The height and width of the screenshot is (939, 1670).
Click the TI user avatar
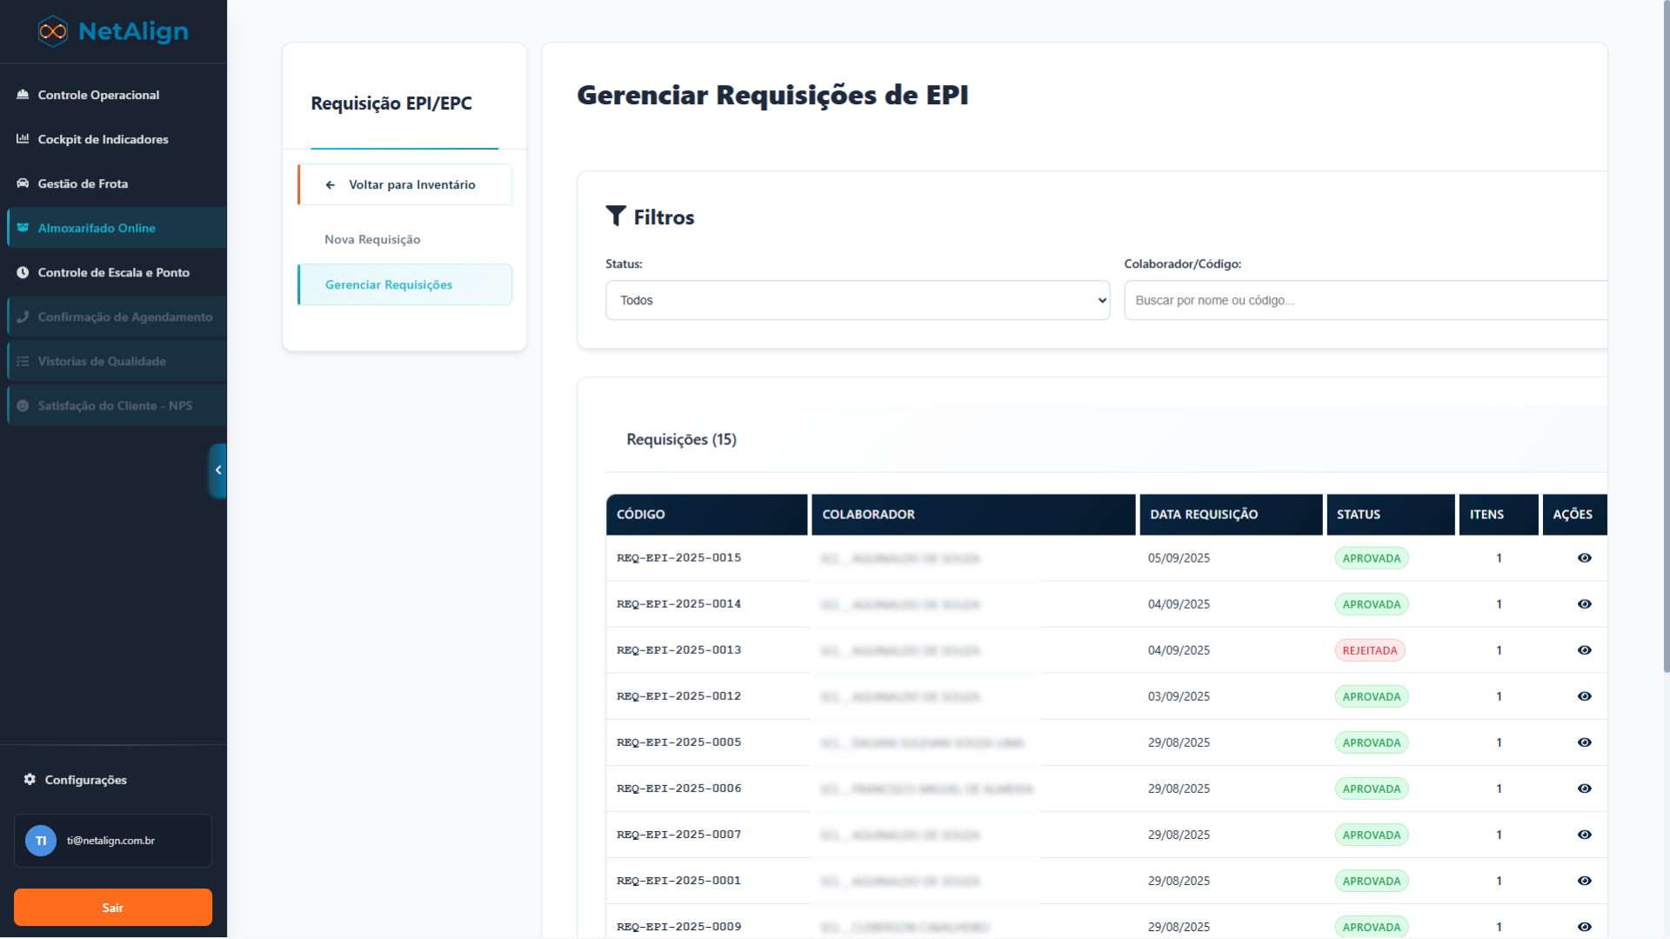[41, 841]
